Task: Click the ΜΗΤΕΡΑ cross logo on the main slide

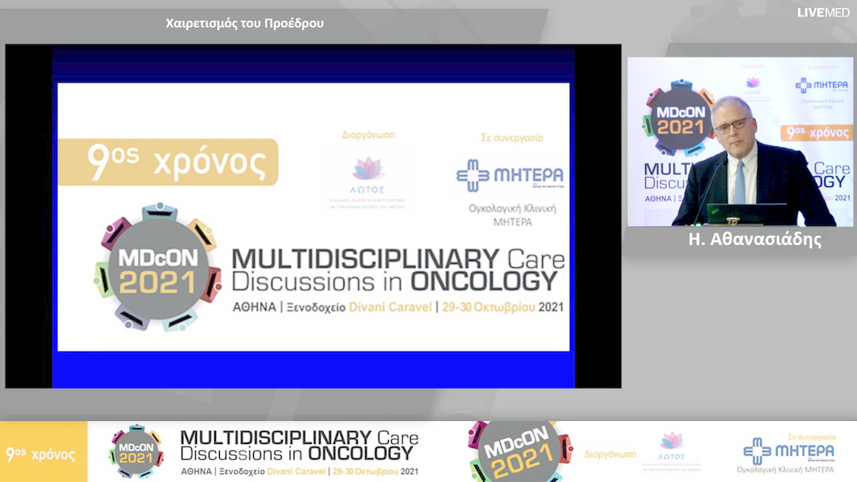Action: pyautogui.click(x=510, y=176)
